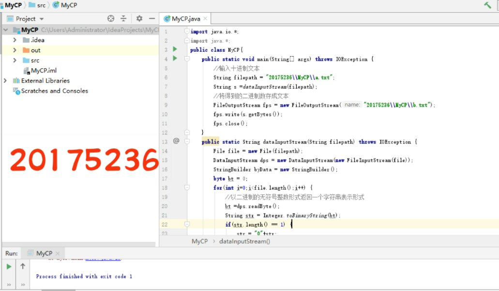Screen dimensions: 499x291
Task: Expand the src folder
Action: pyautogui.click(x=15, y=60)
